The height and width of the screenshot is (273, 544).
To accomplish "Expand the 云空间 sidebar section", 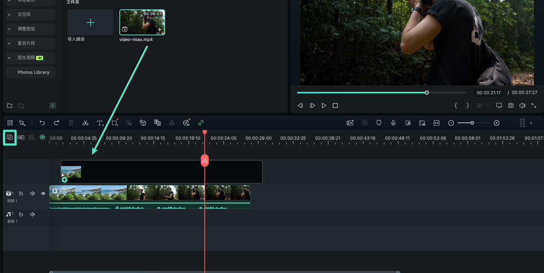I will tap(10, 14).
